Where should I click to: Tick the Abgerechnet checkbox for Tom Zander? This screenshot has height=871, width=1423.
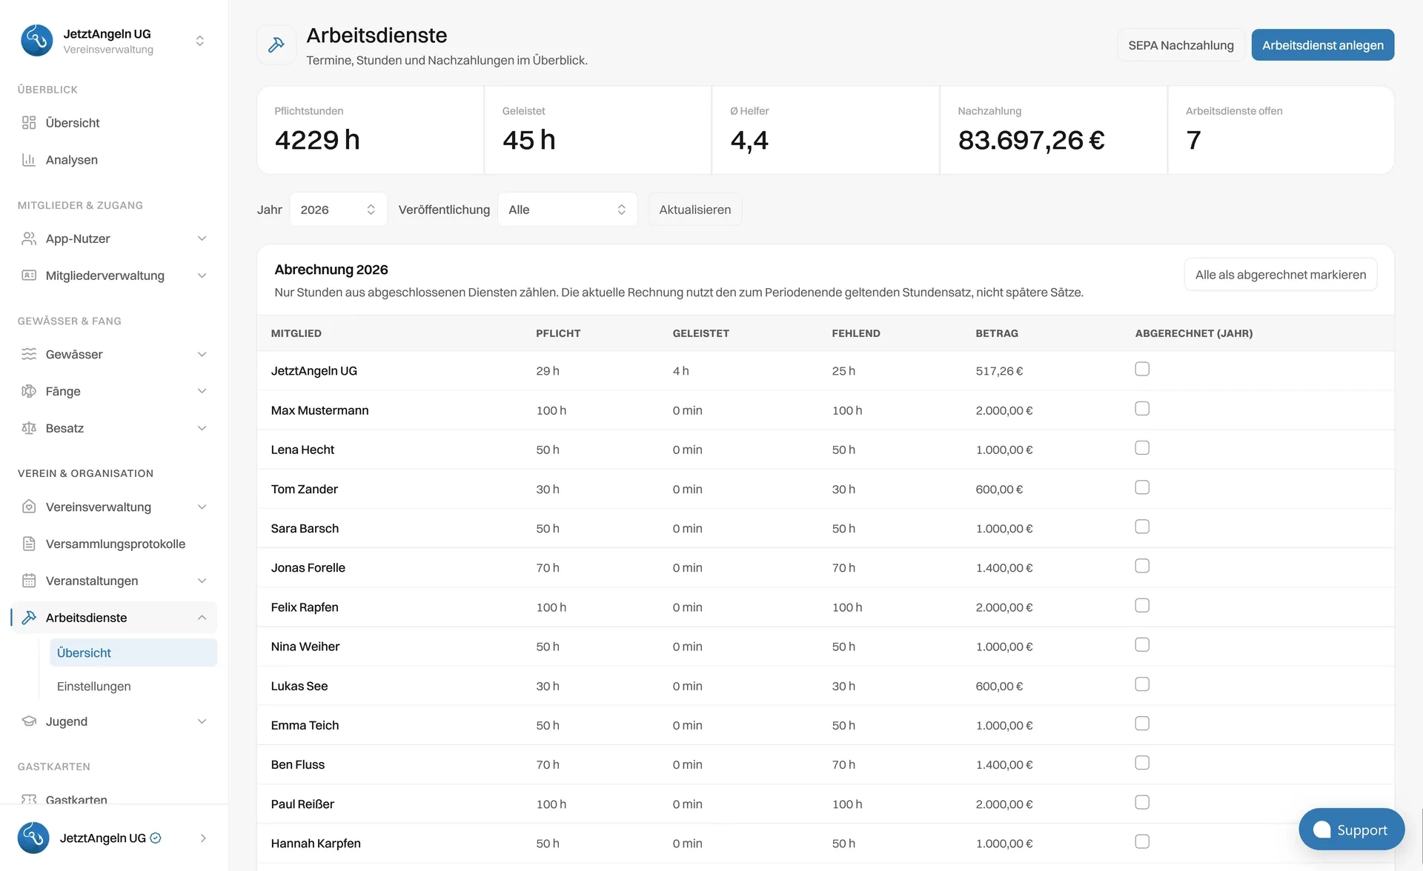(x=1142, y=487)
